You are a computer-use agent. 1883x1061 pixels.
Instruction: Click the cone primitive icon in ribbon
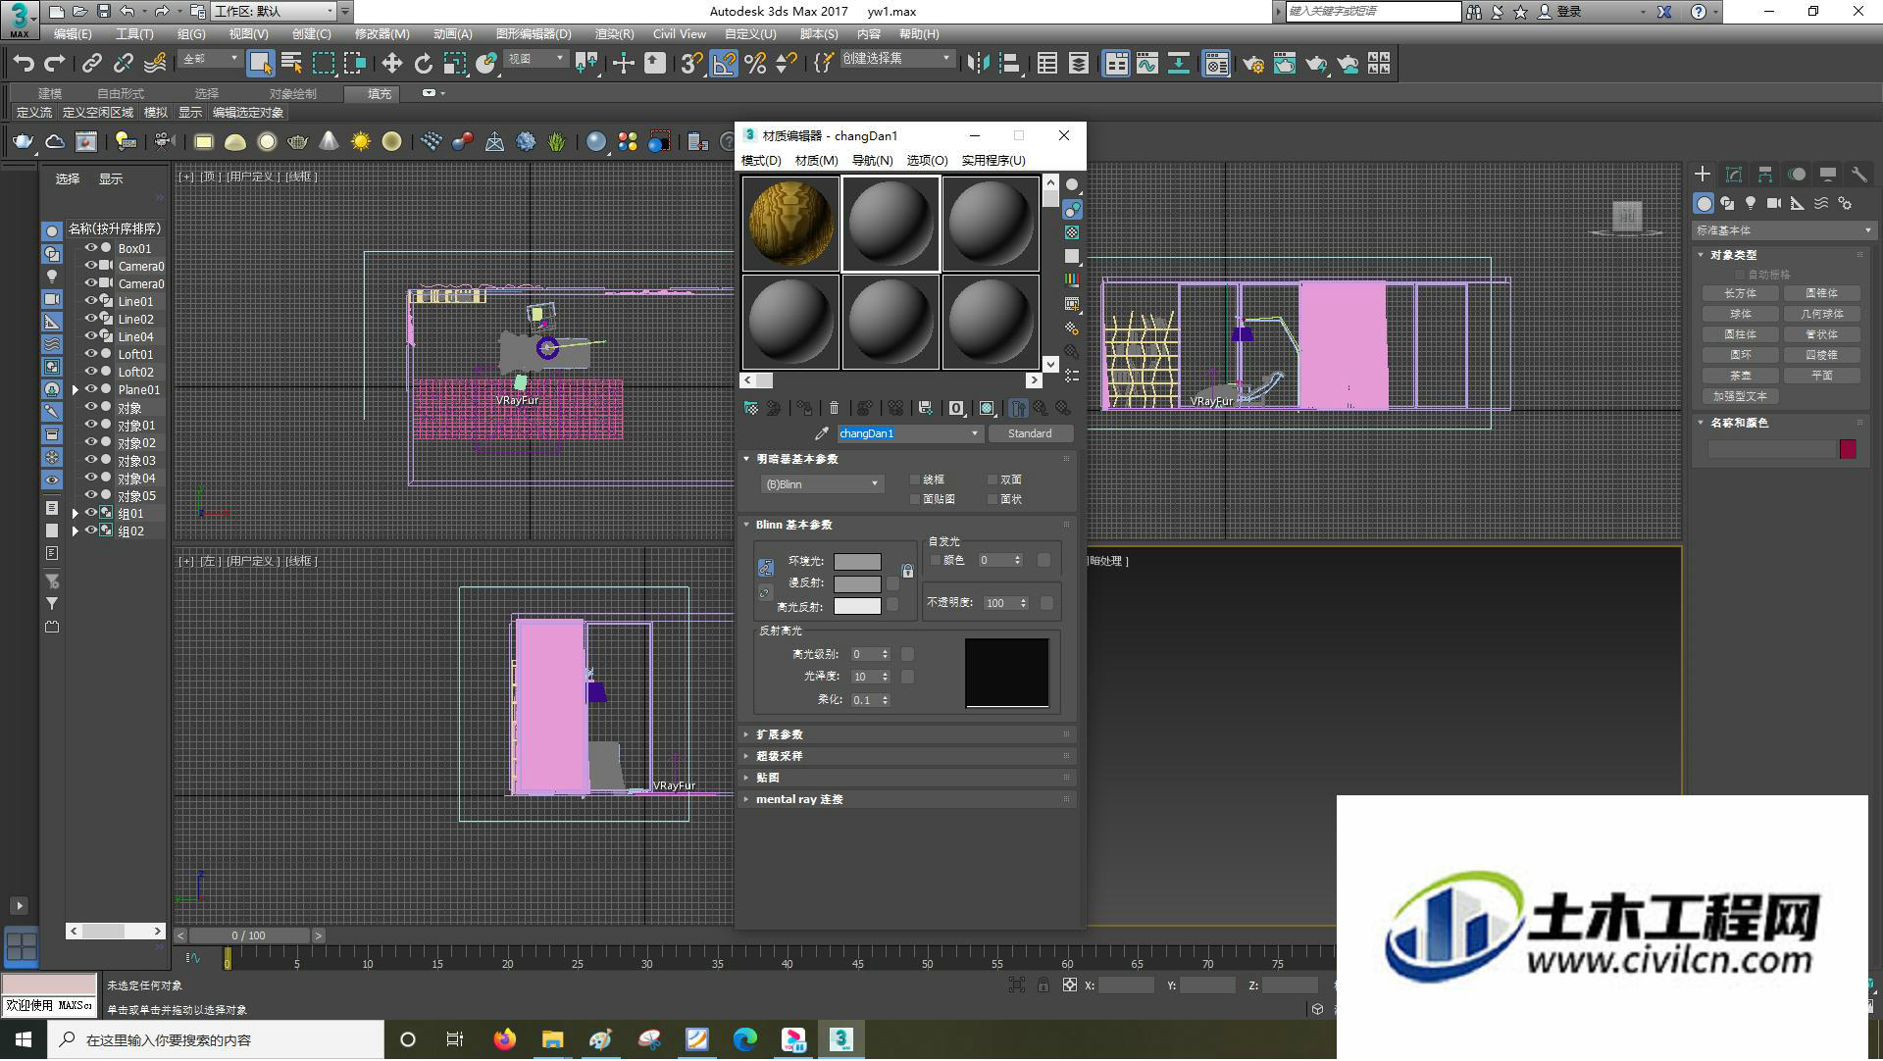coord(329,142)
